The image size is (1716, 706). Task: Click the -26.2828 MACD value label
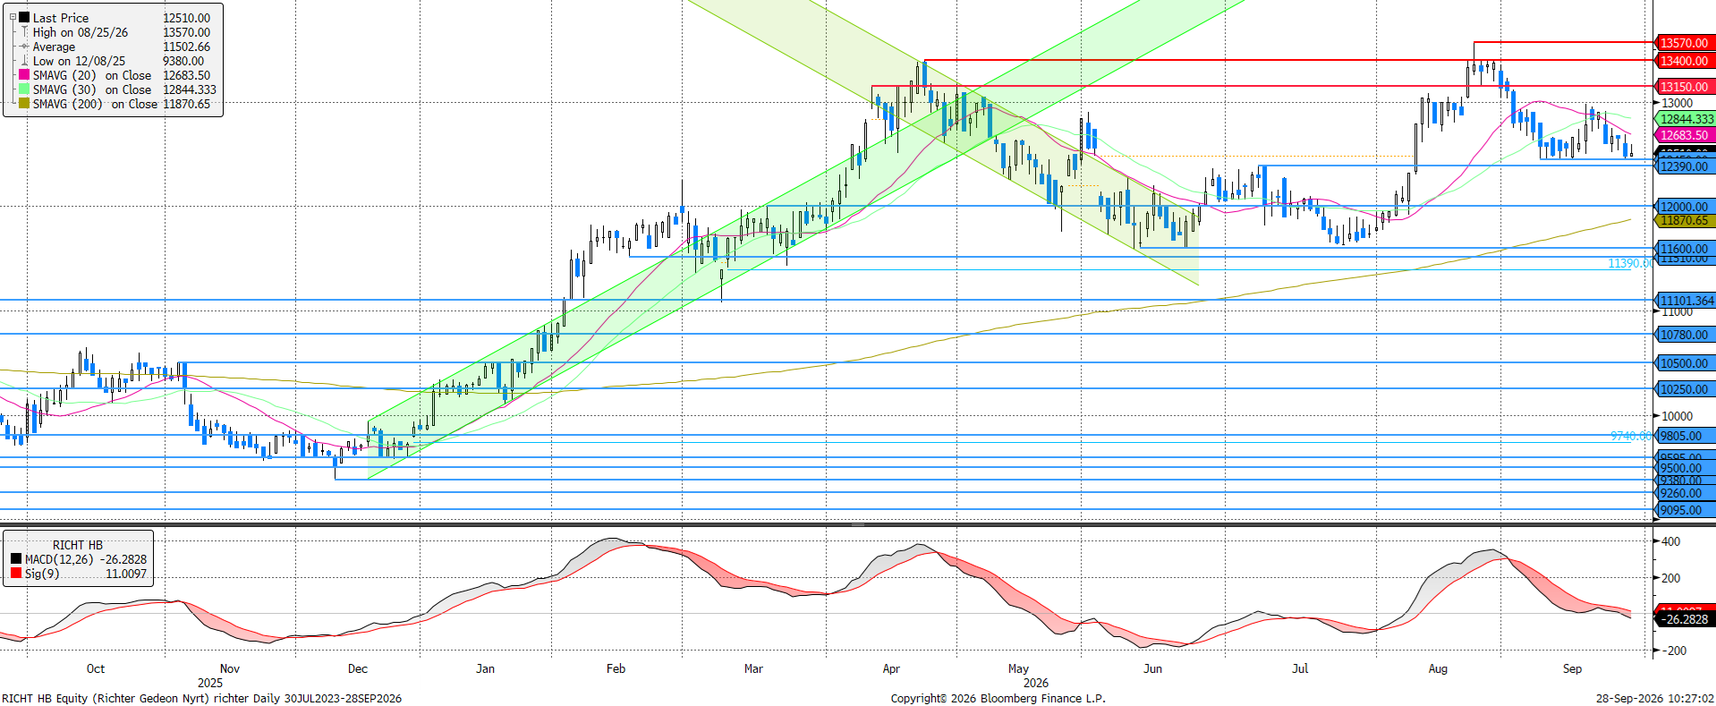1685,619
